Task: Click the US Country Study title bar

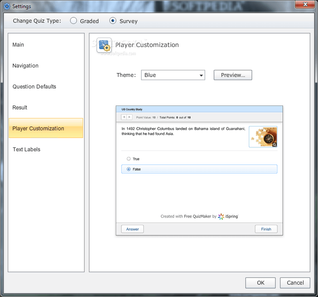Action: pos(199,109)
